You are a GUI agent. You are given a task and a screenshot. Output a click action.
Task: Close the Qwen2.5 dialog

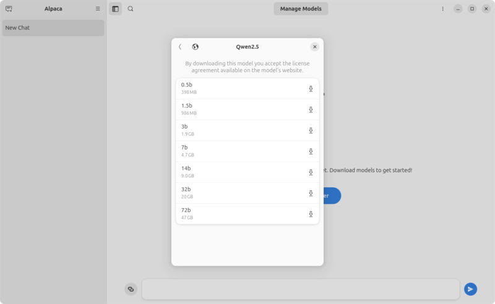pos(314,47)
